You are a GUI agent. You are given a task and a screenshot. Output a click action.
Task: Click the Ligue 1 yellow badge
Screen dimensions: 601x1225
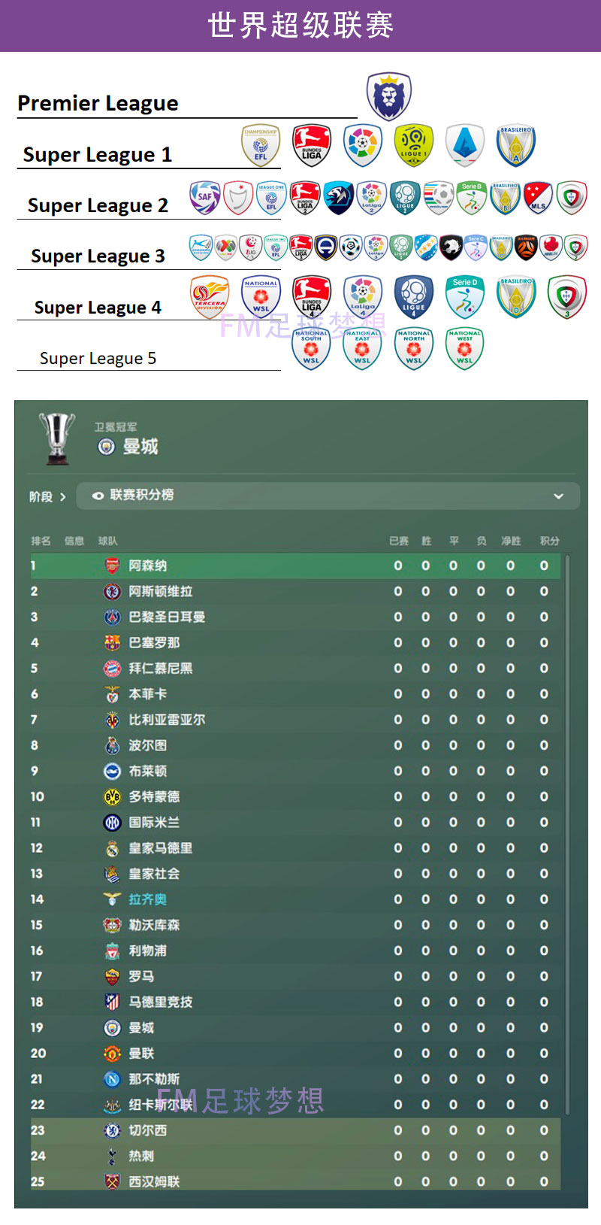tap(414, 145)
